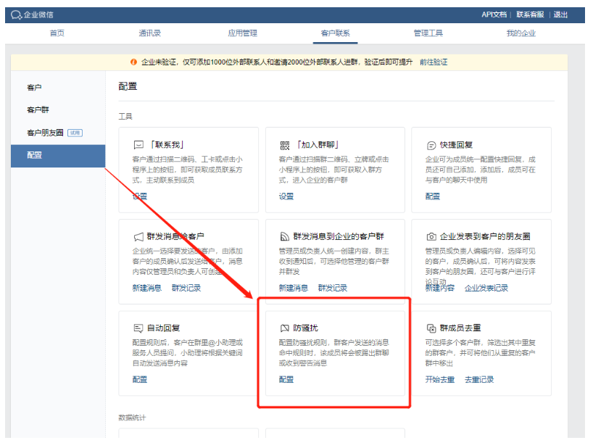
Task: Click 设置 under 「联系我」
Action: pyautogui.click(x=140, y=196)
